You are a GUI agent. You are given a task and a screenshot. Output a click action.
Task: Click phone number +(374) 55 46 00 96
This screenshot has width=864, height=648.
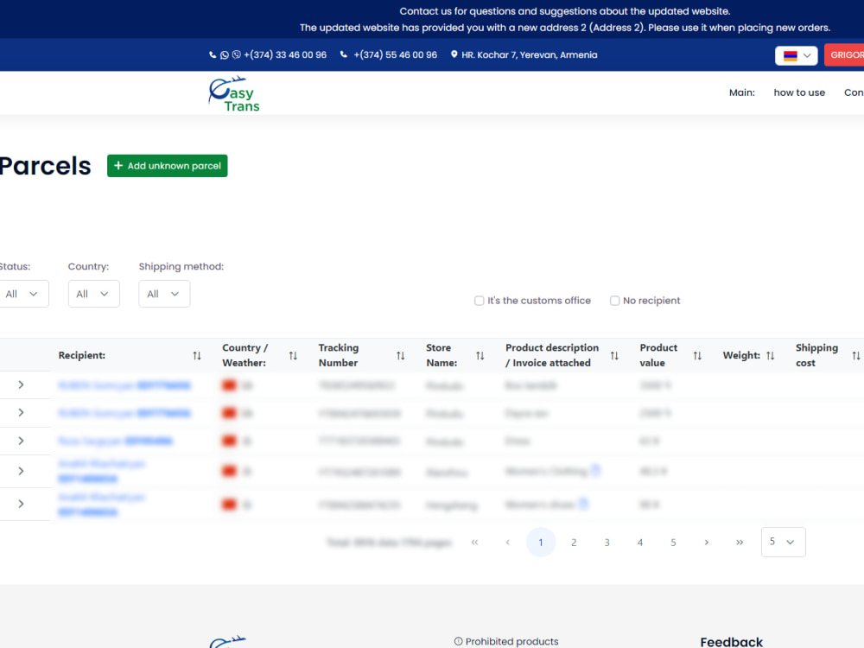[x=395, y=55]
